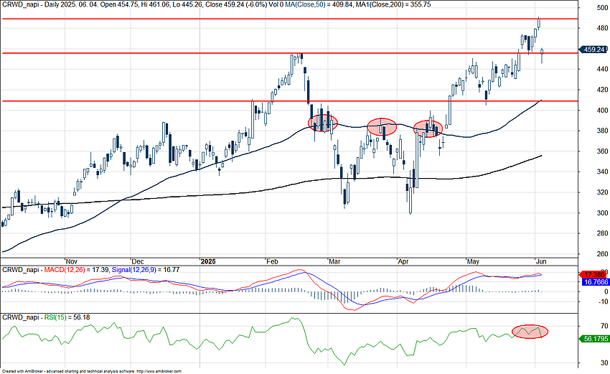Click the 'Signal(12,26,9) = 16.77' pane label
This screenshot has width=610, height=374.
click(145, 269)
